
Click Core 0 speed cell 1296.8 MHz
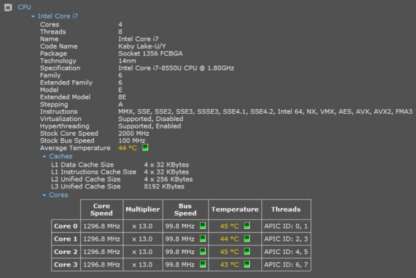[102, 226]
